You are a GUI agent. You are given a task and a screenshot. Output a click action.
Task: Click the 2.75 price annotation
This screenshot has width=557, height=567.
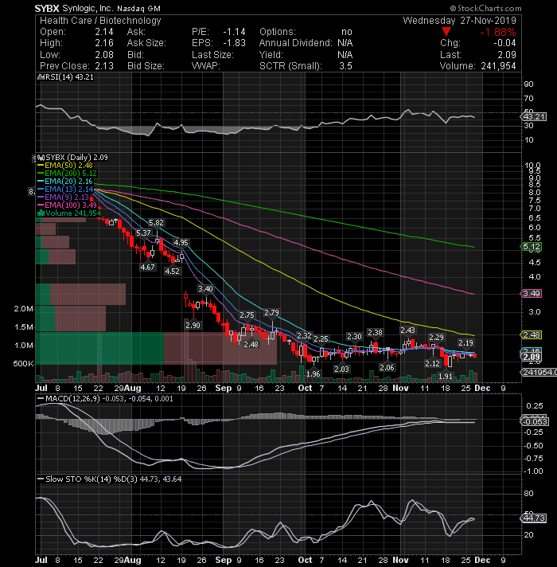247,315
